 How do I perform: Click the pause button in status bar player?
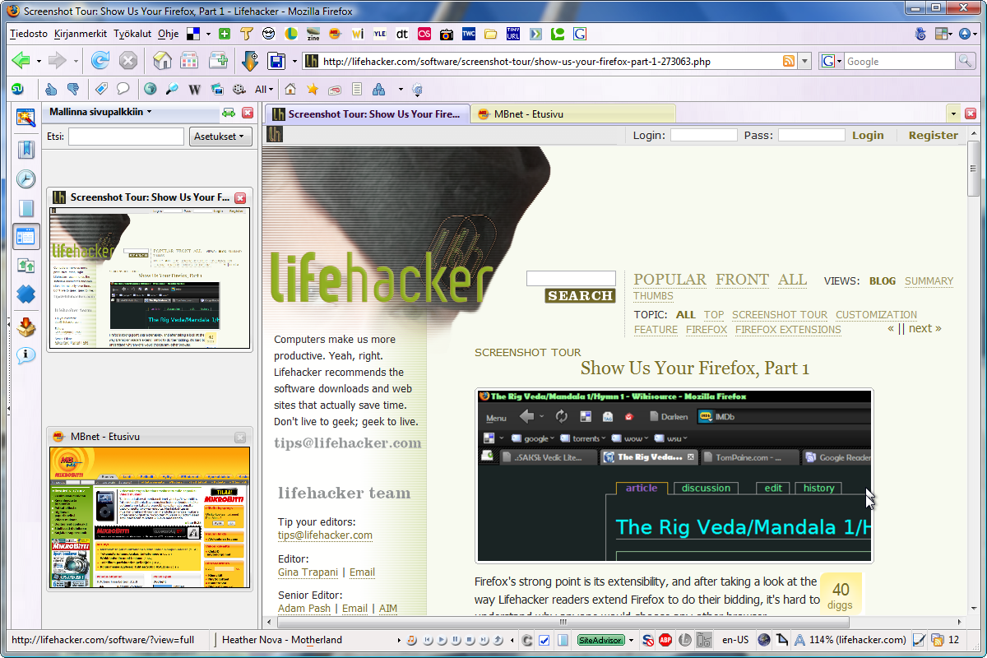pyautogui.click(x=455, y=640)
